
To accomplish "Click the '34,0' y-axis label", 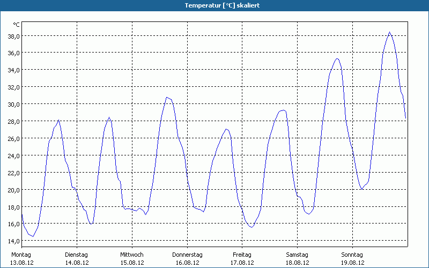I will tap(14, 70).
